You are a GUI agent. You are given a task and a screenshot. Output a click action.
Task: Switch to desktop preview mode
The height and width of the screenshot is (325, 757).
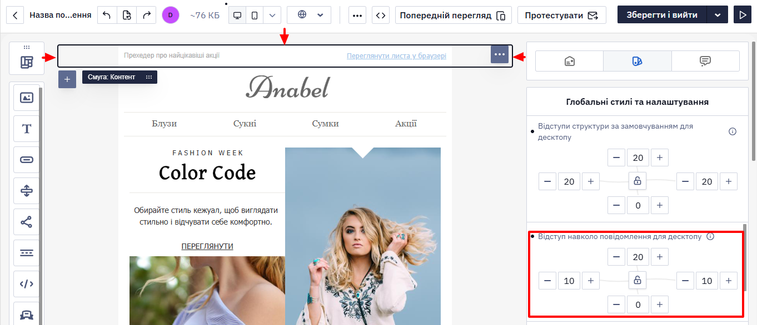tap(237, 15)
